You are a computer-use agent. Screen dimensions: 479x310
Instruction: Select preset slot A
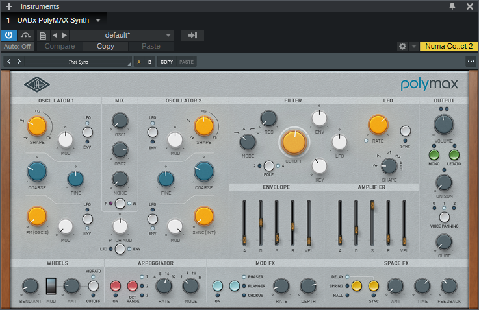point(138,62)
